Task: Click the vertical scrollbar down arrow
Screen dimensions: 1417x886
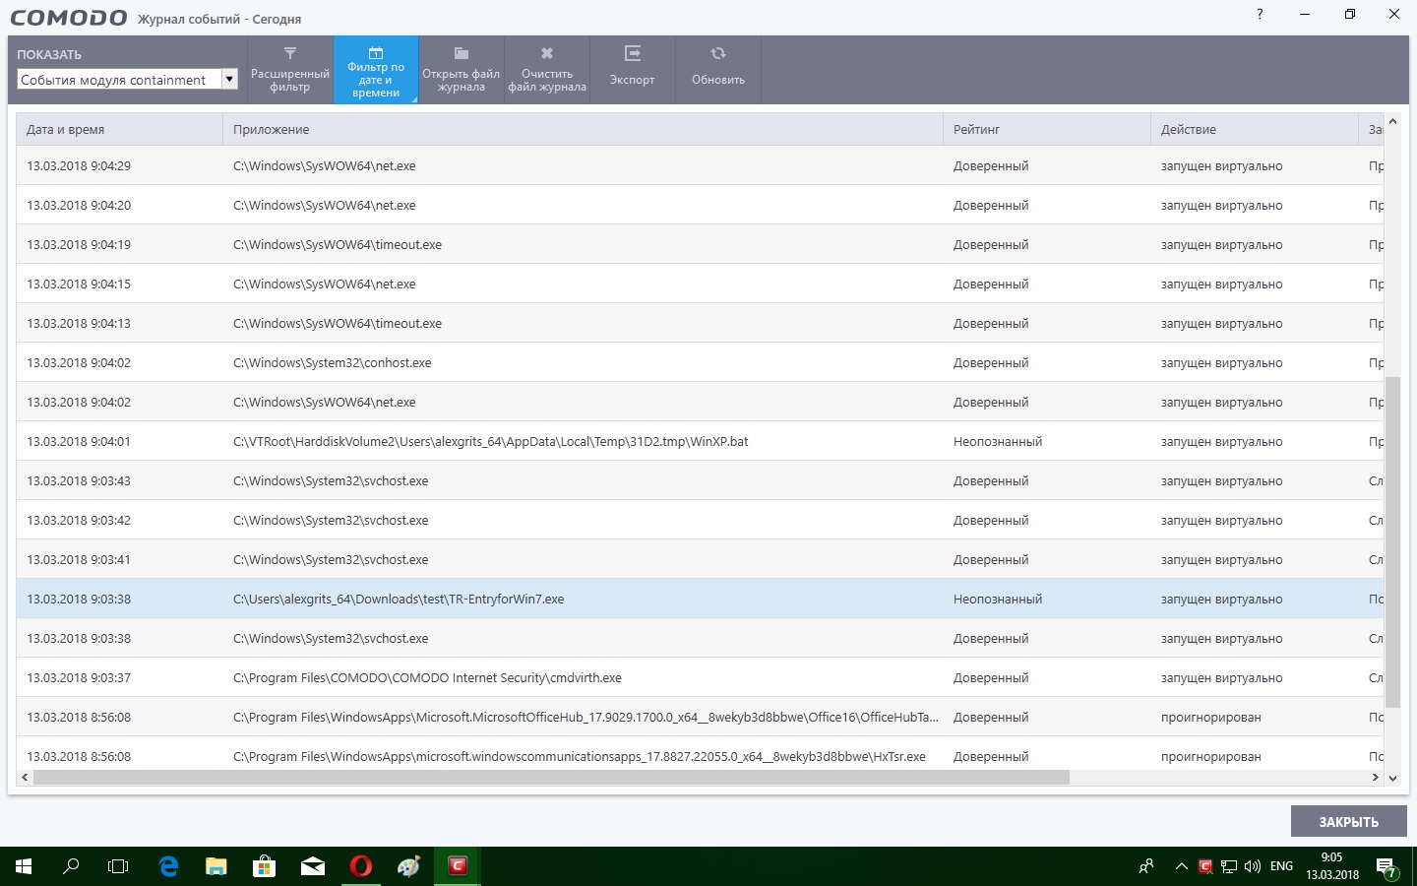Action: tap(1392, 778)
